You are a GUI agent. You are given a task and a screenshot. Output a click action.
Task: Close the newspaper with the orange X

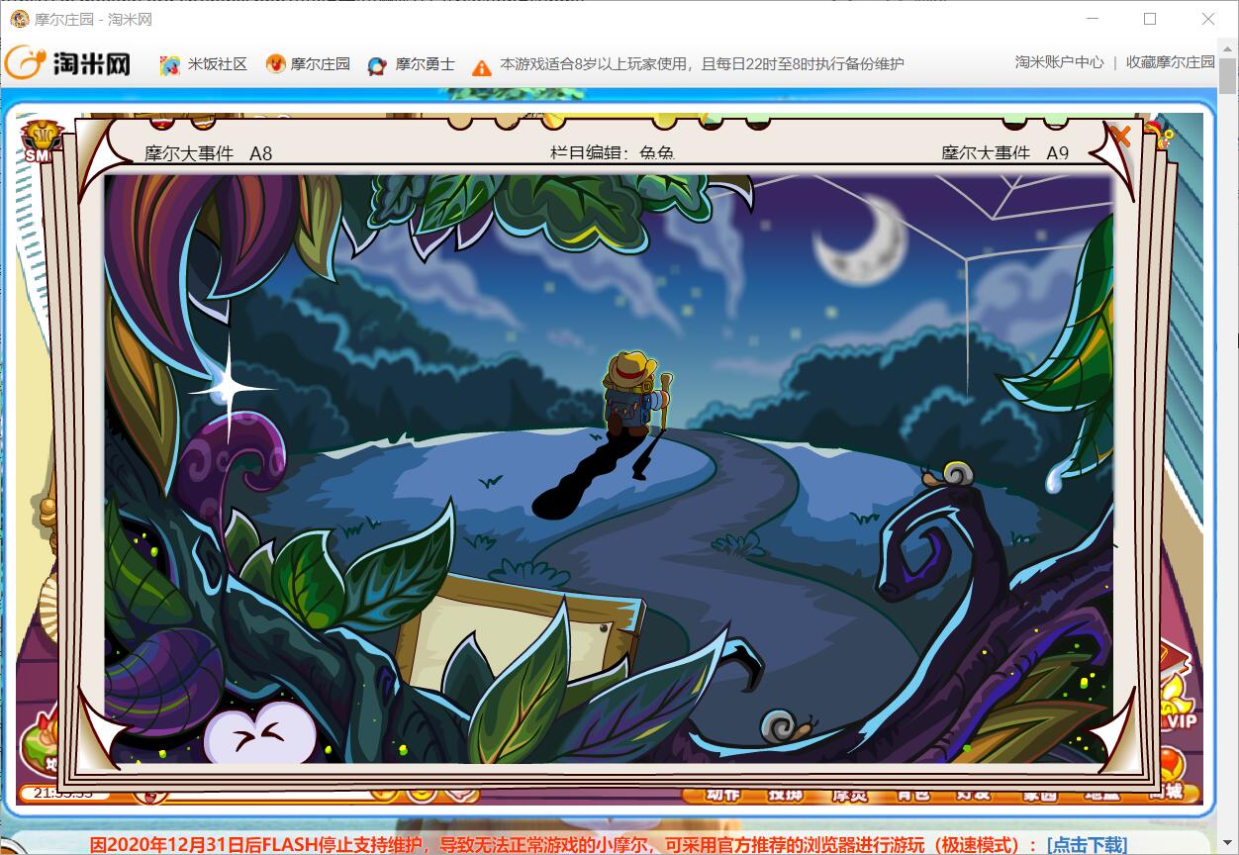[1119, 135]
